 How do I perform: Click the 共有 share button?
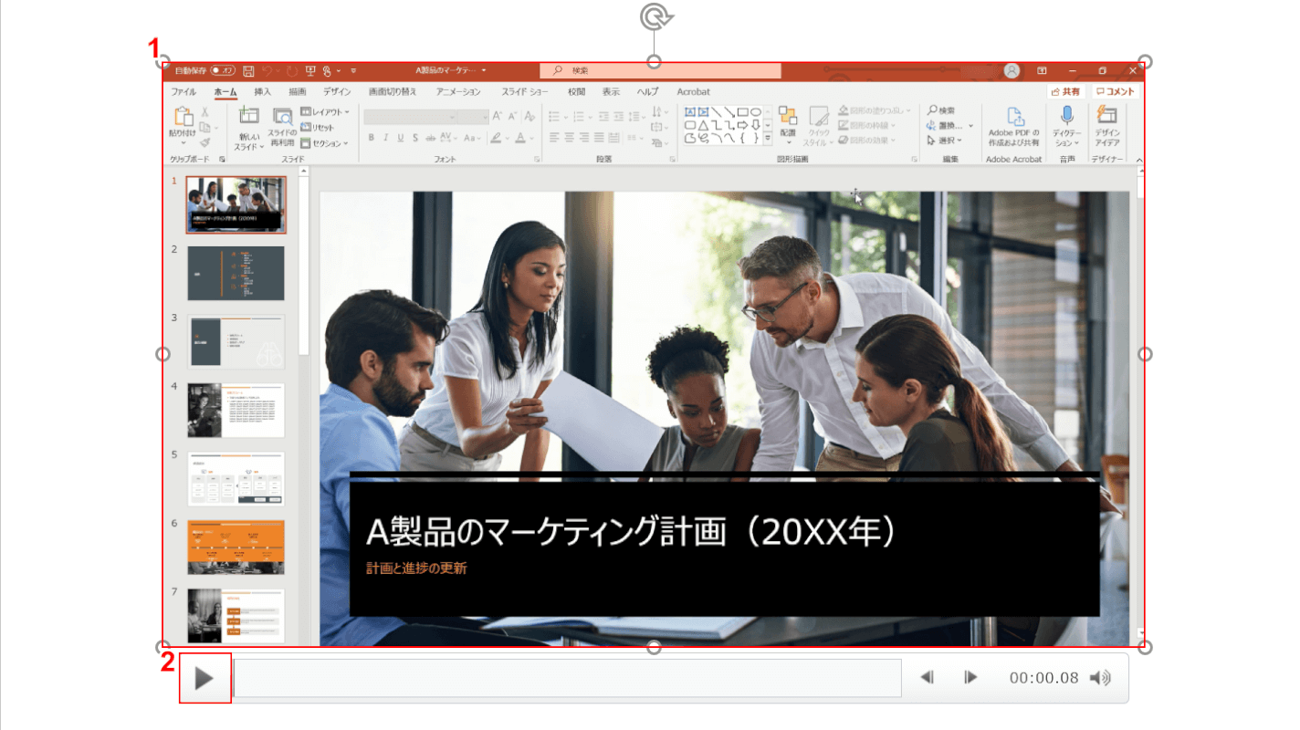pos(1065,91)
